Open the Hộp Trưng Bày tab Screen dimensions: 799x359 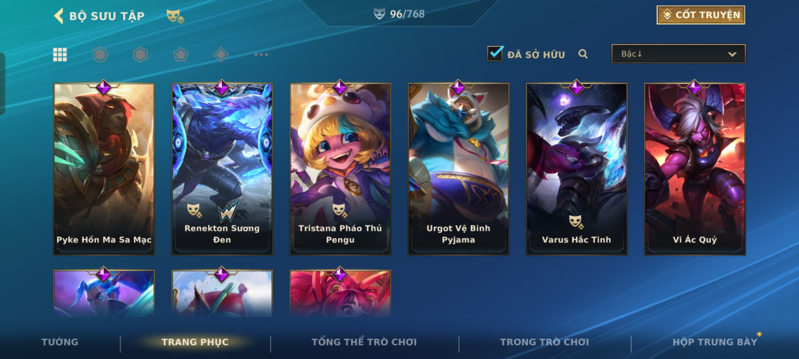point(715,342)
